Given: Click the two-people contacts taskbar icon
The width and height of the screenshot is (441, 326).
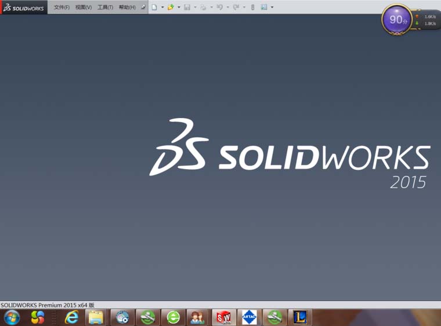Looking at the screenshot, I should click(197, 317).
